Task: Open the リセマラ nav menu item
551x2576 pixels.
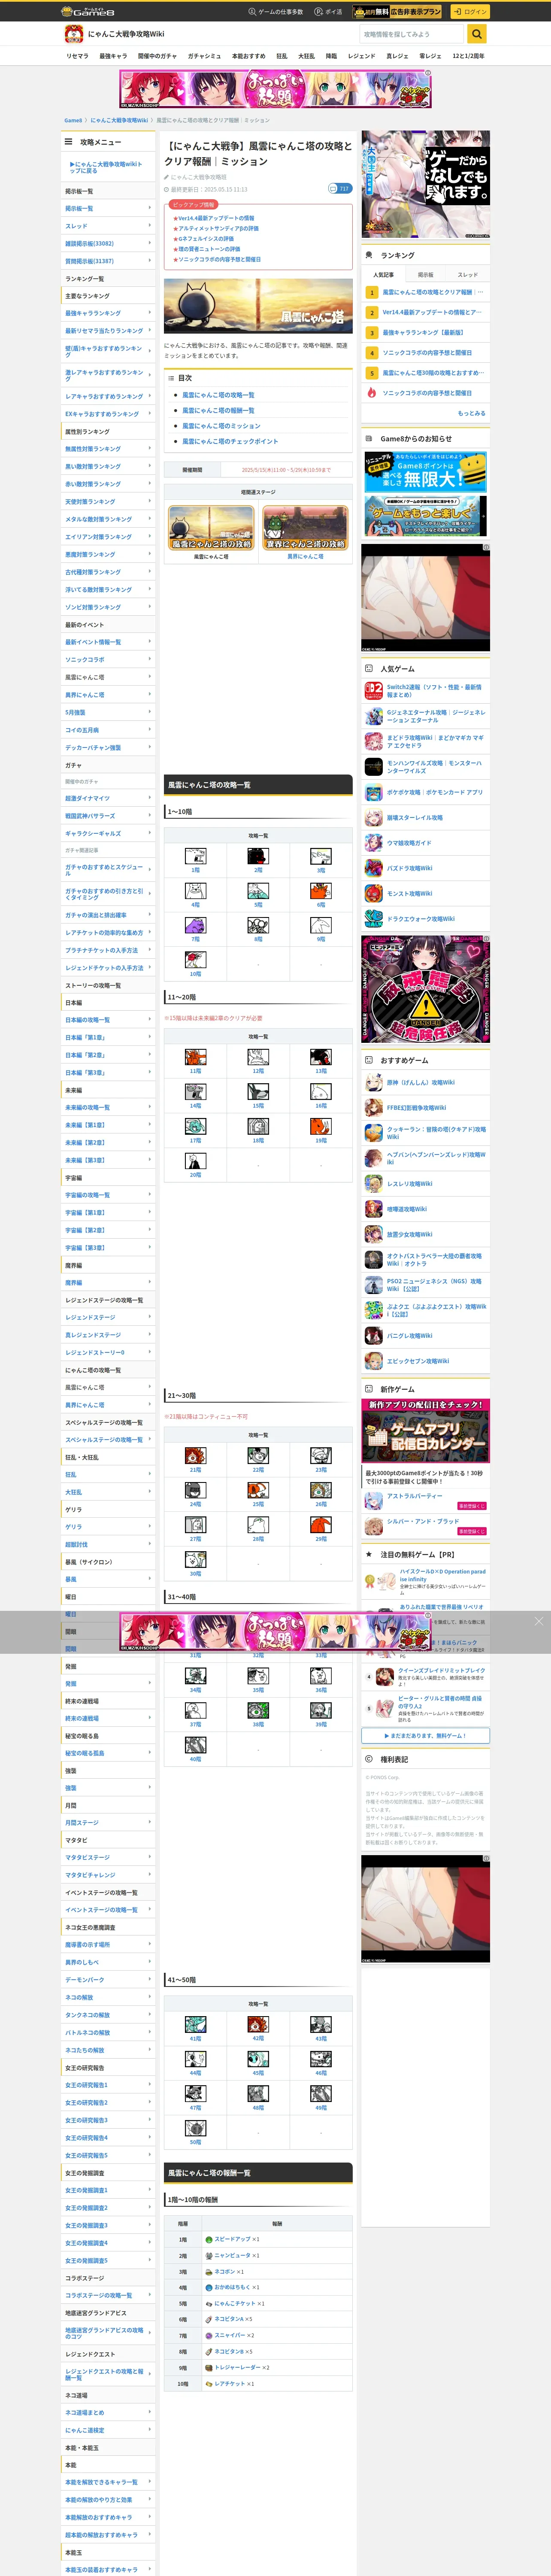Action: (77, 56)
